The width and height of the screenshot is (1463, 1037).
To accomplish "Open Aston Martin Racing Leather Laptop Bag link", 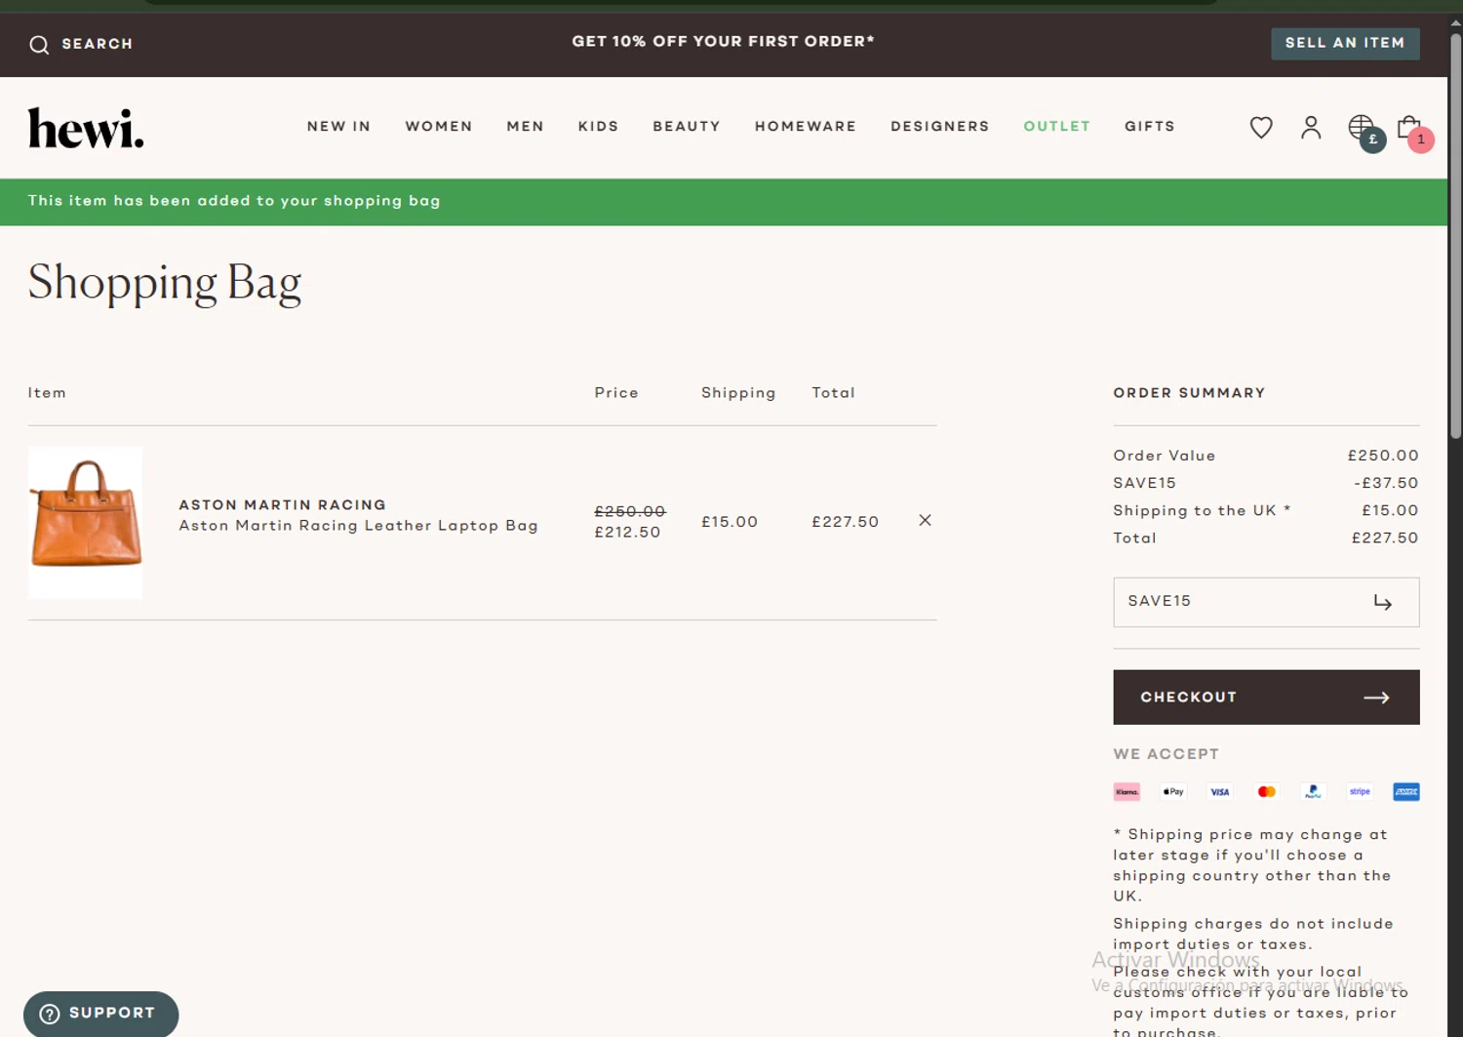I will point(358,526).
